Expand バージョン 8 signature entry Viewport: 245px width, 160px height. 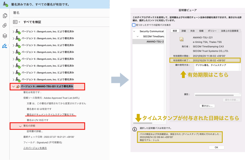(x=14, y=80)
